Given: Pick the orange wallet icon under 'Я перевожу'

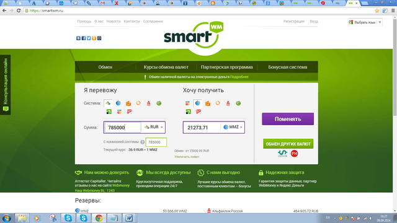Looking at the screenshot, I should pos(128,103).
